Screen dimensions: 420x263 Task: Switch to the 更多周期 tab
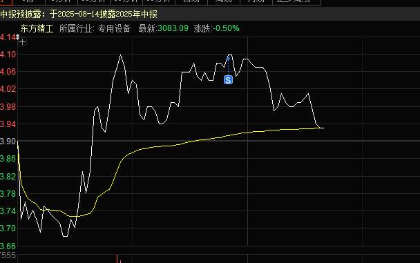(296, 1)
